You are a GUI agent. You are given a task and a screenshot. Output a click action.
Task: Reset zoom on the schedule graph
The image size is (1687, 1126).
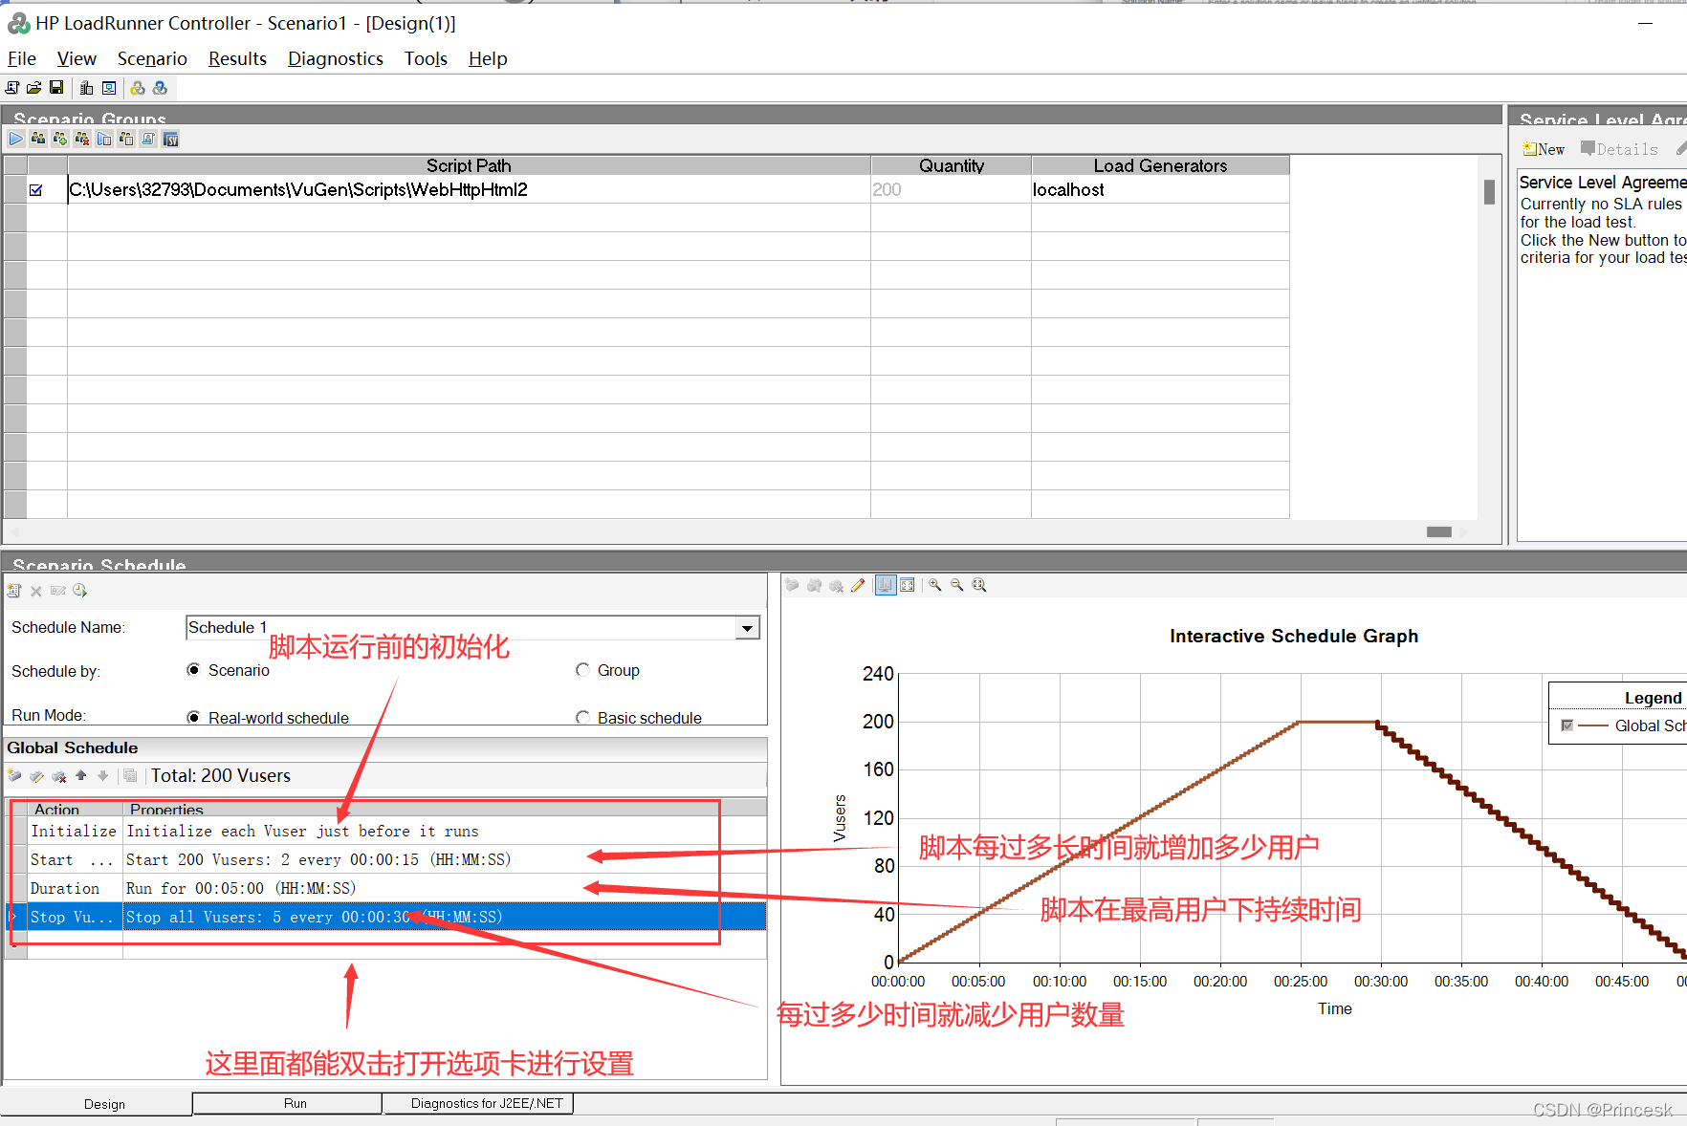(979, 585)
